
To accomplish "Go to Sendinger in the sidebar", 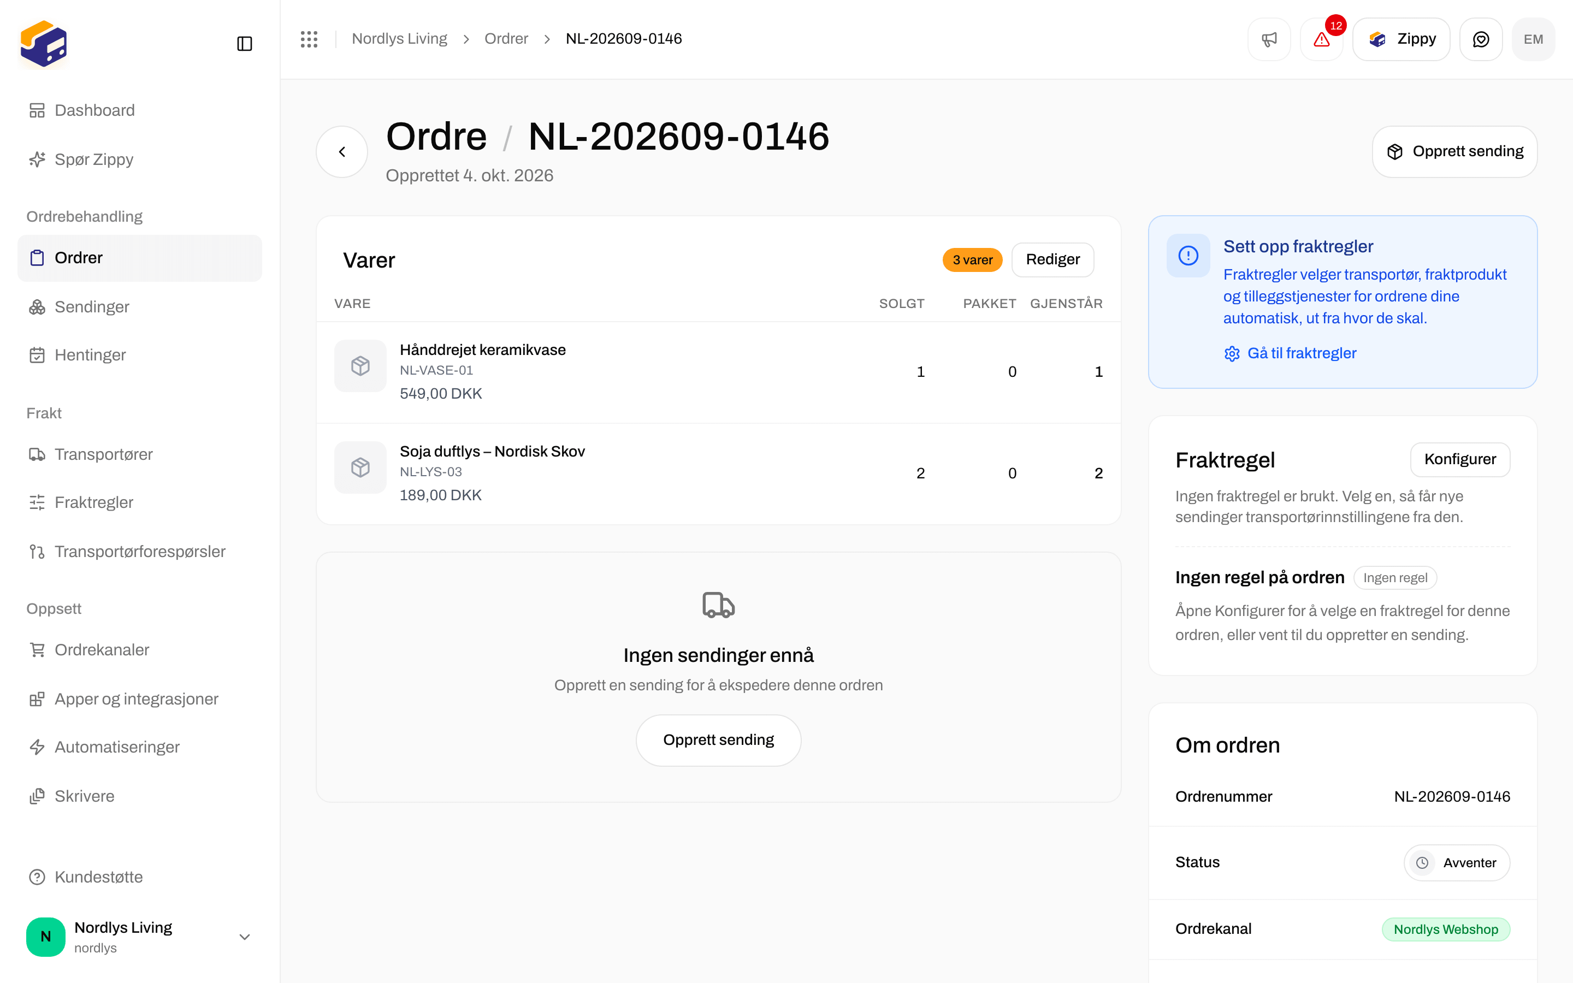I will (140, 307).
